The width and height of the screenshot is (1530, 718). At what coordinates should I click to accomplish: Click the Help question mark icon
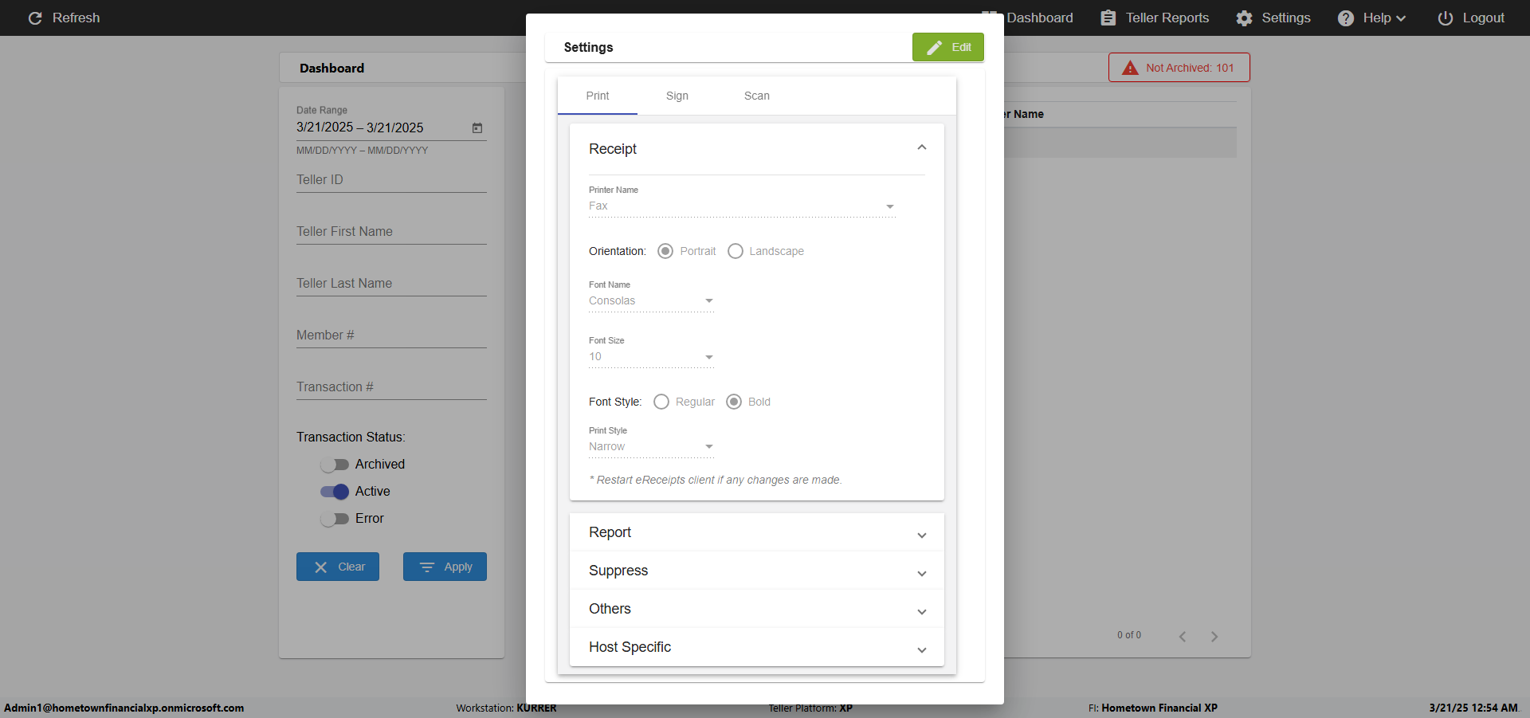pyautogui.click(x=1345, y=18)
